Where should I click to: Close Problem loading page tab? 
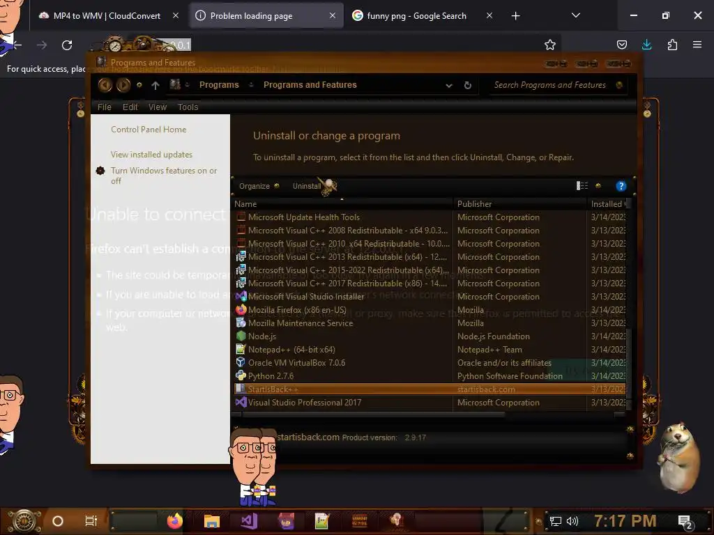click(x=333, y=15)
